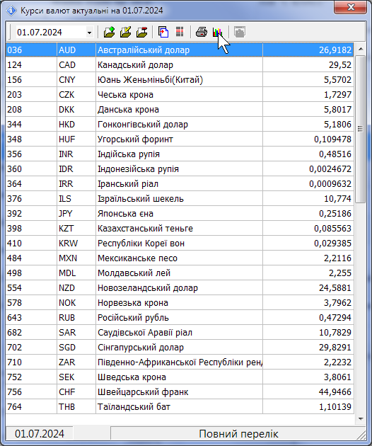Click the HUF currency code
This screenshot has width=372, height=446.
(x=66, y=139)
